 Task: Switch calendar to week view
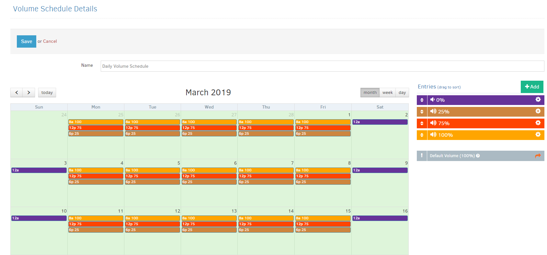tap(387, 93)
